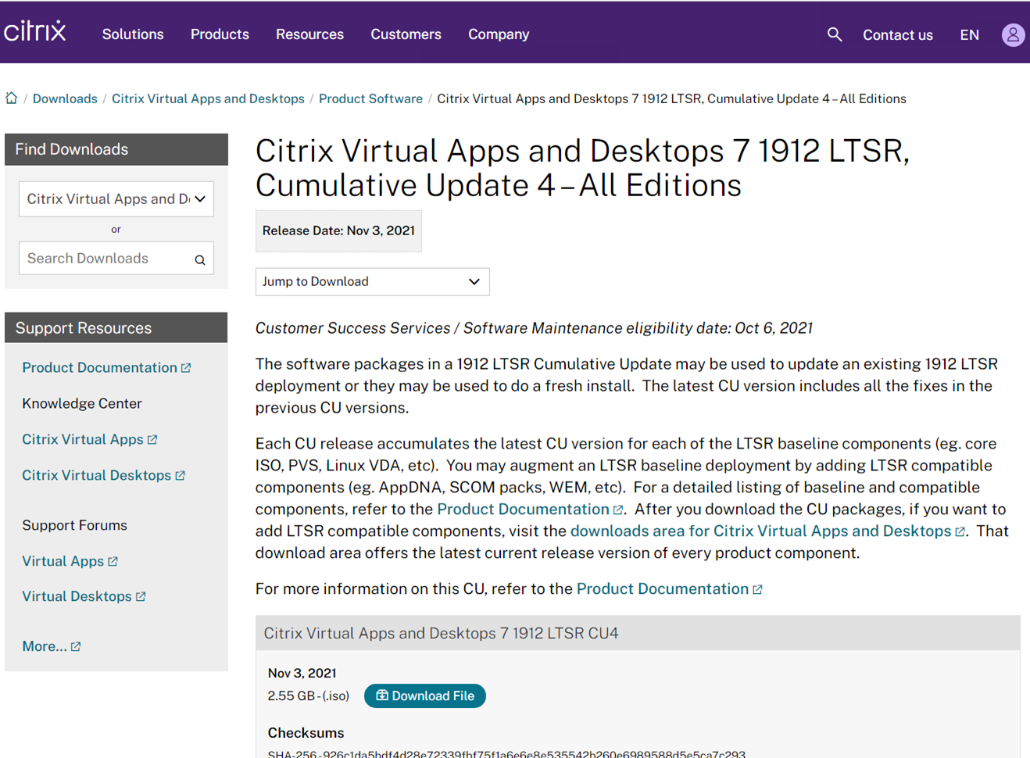The image size is (1030, 758).
Task: Open downloads area for Citrix Virtual Apps link
Action: pos(760,531)
